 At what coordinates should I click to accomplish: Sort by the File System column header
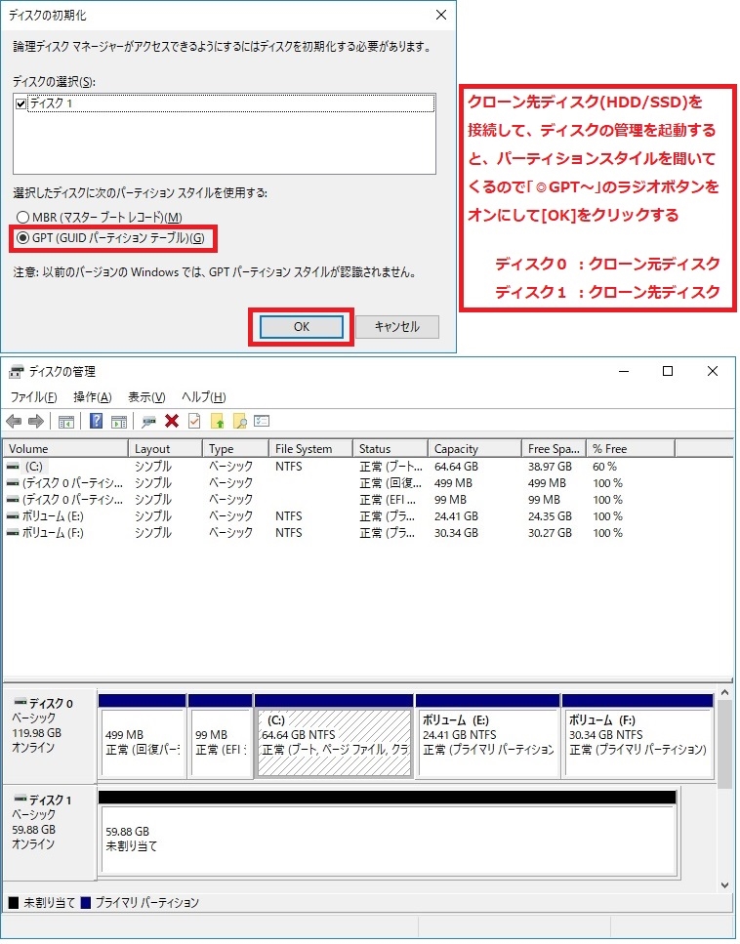click(x=310, y=448)
